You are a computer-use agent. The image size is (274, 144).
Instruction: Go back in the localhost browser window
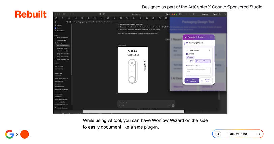[187, 14]
